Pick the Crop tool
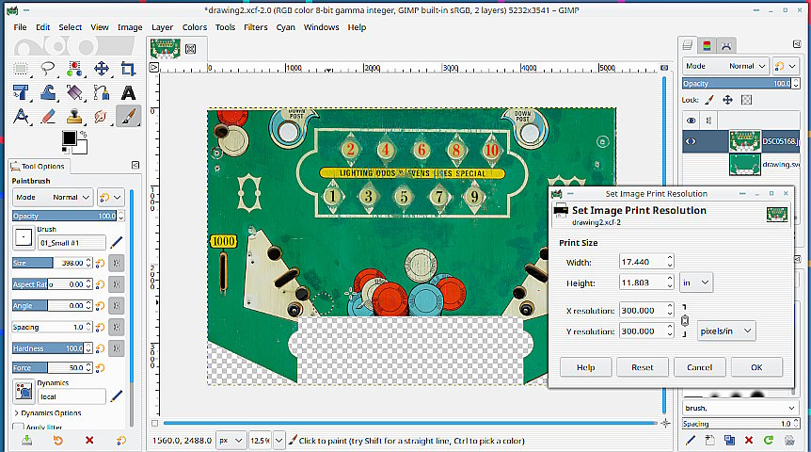Viewport: 811px width, 452px height. pyautogui.click(x=128, y=69)
